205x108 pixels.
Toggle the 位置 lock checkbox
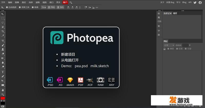177,49
